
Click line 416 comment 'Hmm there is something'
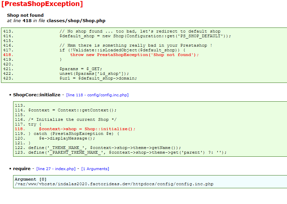pyautogui.click(x=136, y=45)
